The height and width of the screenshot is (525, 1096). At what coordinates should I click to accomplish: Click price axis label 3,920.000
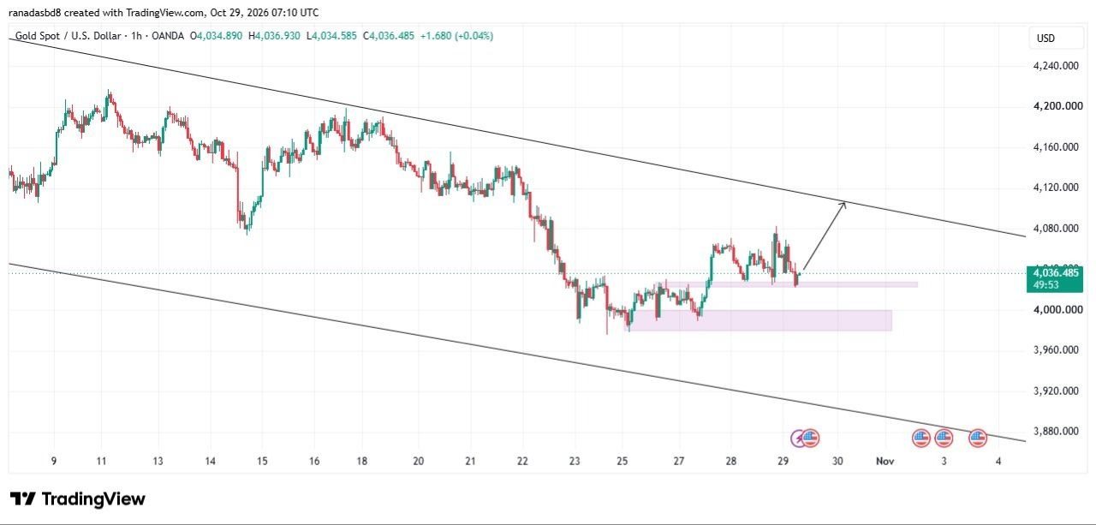pos(1057,391)
